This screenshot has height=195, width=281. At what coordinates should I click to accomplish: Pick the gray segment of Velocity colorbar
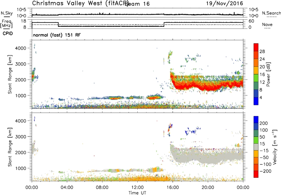[x=256, y=147]
